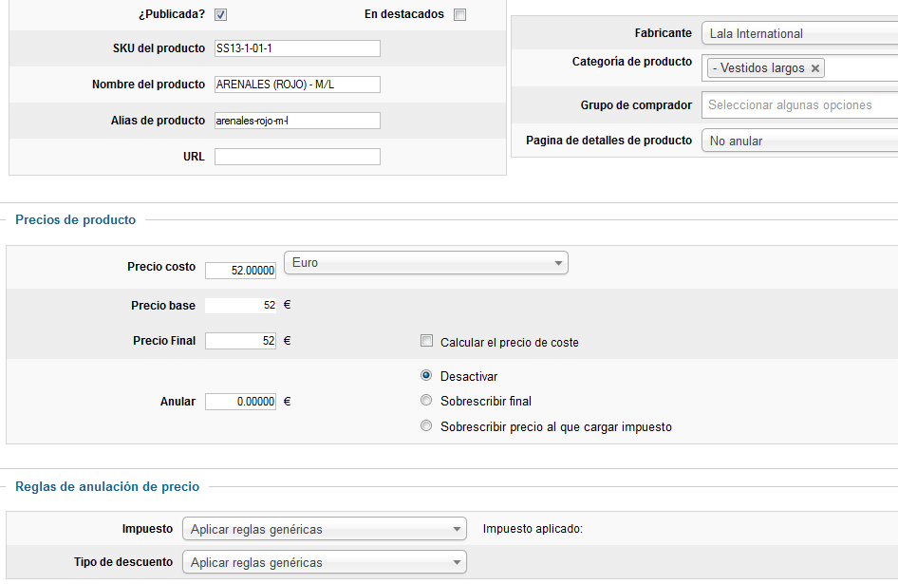Check Calcular el precio de coste

pos(426,341)
